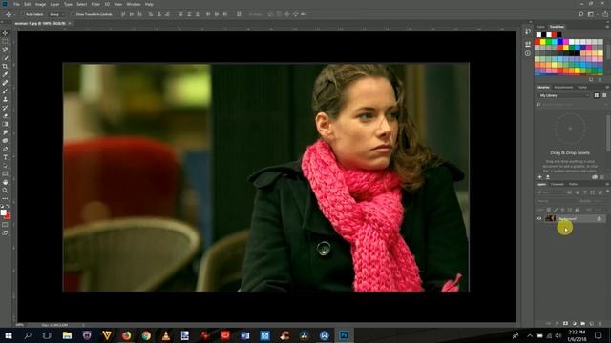Open the foreground color picker
The height and width of the screenshot is (343, 611).
pos(4,212)
